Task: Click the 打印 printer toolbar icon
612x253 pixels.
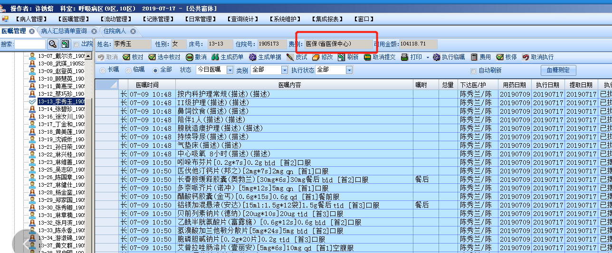Action: pos(405,57)
